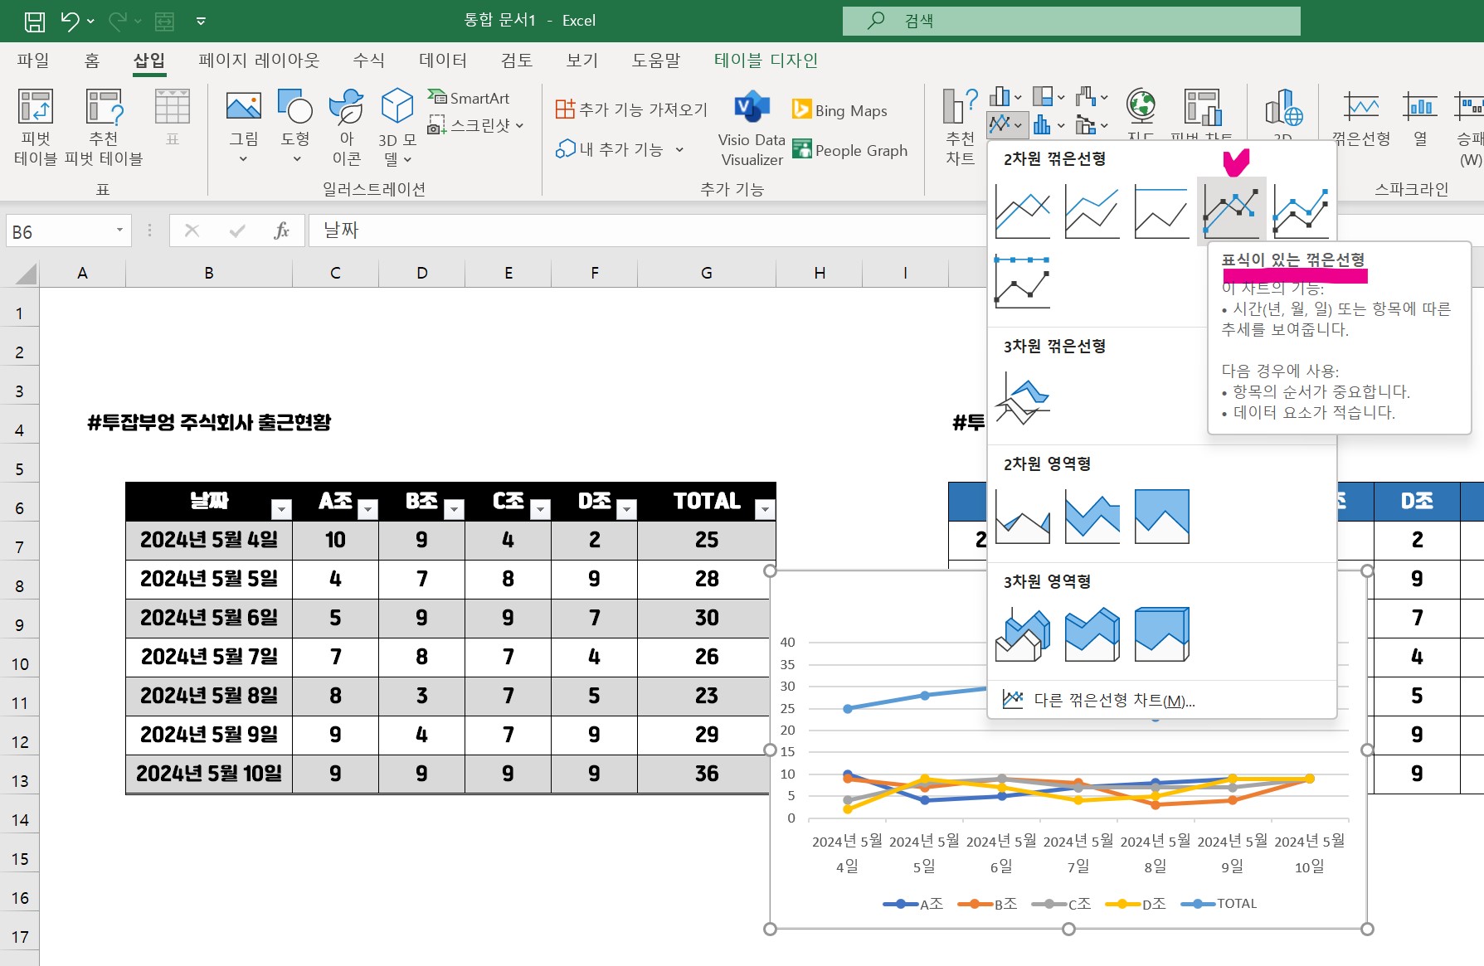The image size is (1484, 966).
Task: Click the Insert Function fx button
Action: (x=281, y=231)
